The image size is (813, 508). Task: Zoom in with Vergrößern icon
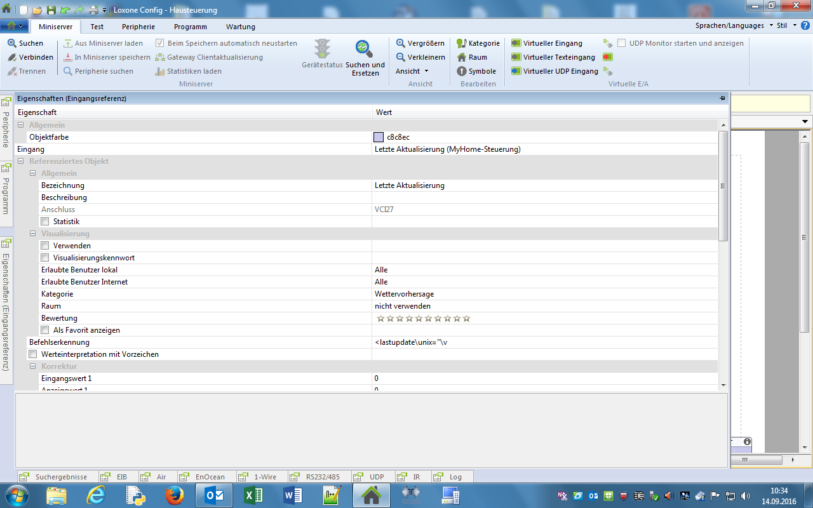click(401, 43)
